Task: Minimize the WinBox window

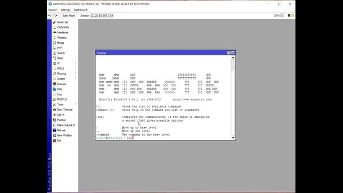Action: click(269, 4)
